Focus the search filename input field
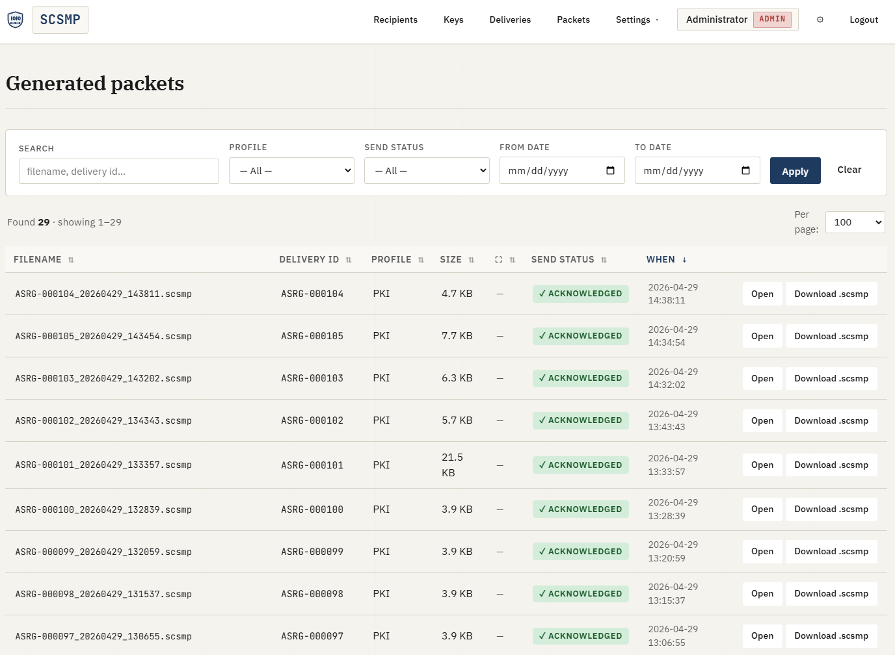The height and width of the screenshot is (655, 895). [x=119, y=172]
